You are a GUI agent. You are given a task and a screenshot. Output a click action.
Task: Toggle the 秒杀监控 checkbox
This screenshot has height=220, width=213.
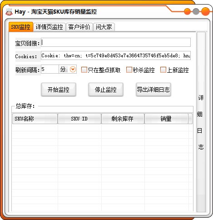pos(129,70)
